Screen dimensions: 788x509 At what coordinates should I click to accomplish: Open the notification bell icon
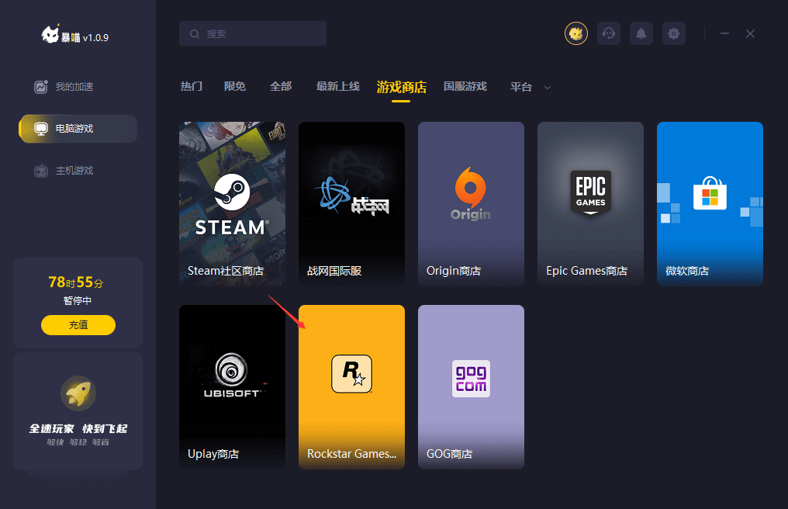click(x=641, y=33)
